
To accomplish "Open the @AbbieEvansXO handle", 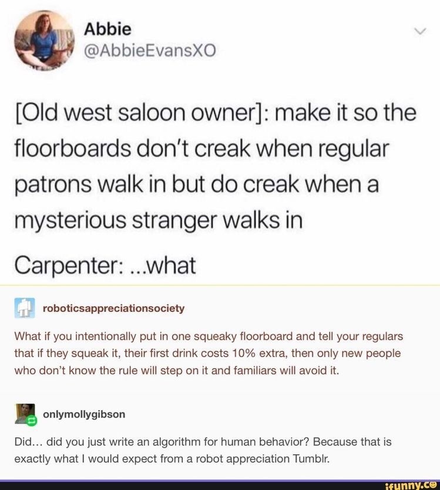I will pyautogui.click(x=150, y=50).
